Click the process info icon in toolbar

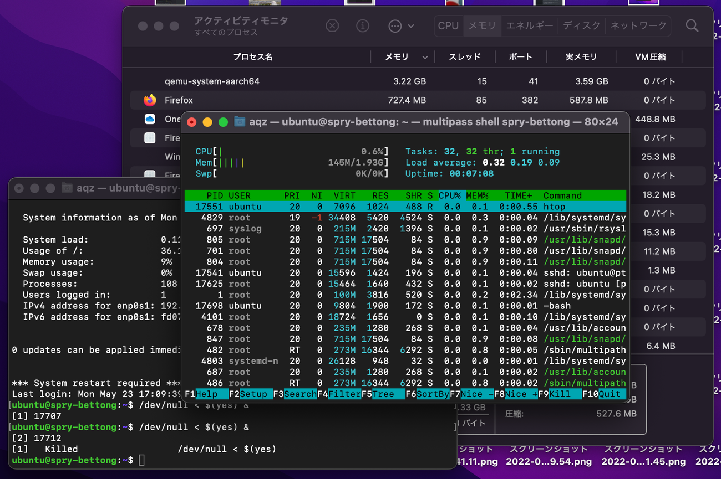363,26
